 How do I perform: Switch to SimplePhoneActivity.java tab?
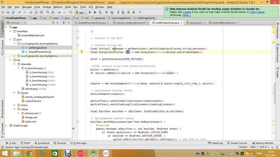(x=92, y=23)
